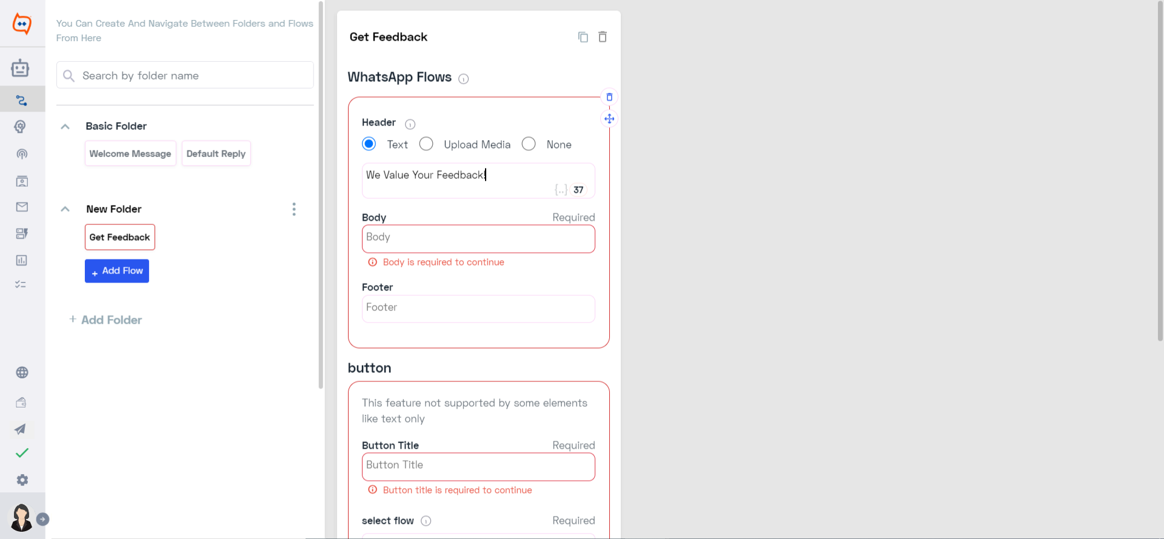Click the user profile avatar

pyautogui.click(x=21, y=517)
